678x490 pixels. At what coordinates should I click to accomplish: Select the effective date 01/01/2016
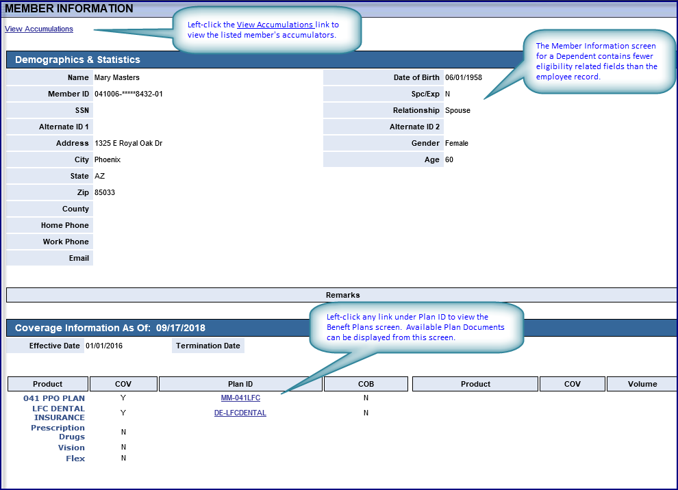point(104,346)
